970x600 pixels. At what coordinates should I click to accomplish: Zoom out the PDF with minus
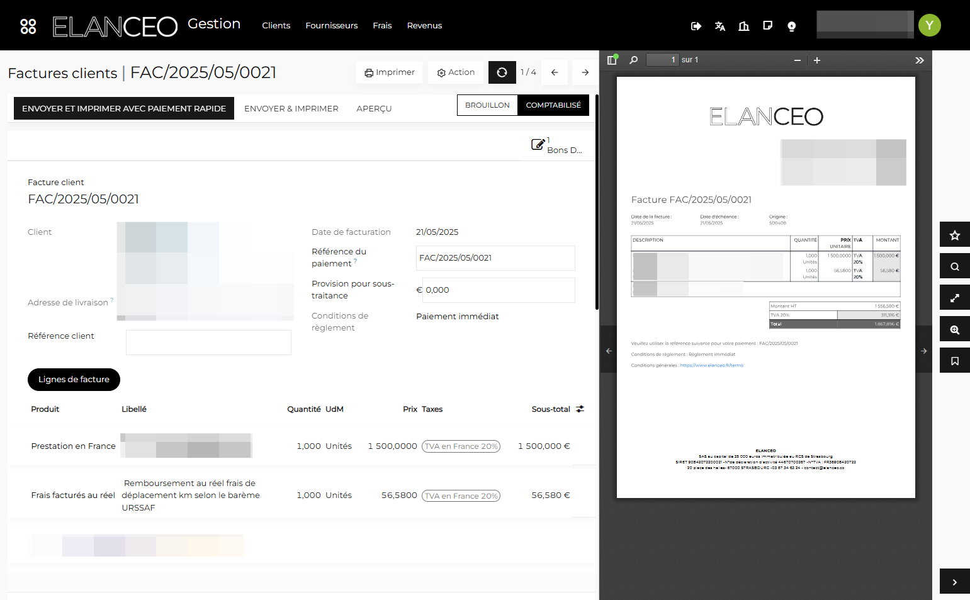798,60
